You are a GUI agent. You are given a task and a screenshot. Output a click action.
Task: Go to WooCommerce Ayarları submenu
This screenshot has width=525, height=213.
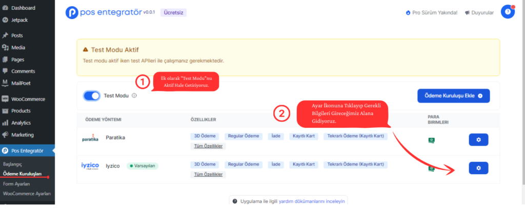click(x=27, y=194)
